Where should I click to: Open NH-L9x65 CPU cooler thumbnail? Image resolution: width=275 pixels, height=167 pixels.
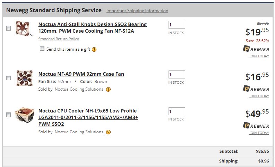click(x=24, y=115)
